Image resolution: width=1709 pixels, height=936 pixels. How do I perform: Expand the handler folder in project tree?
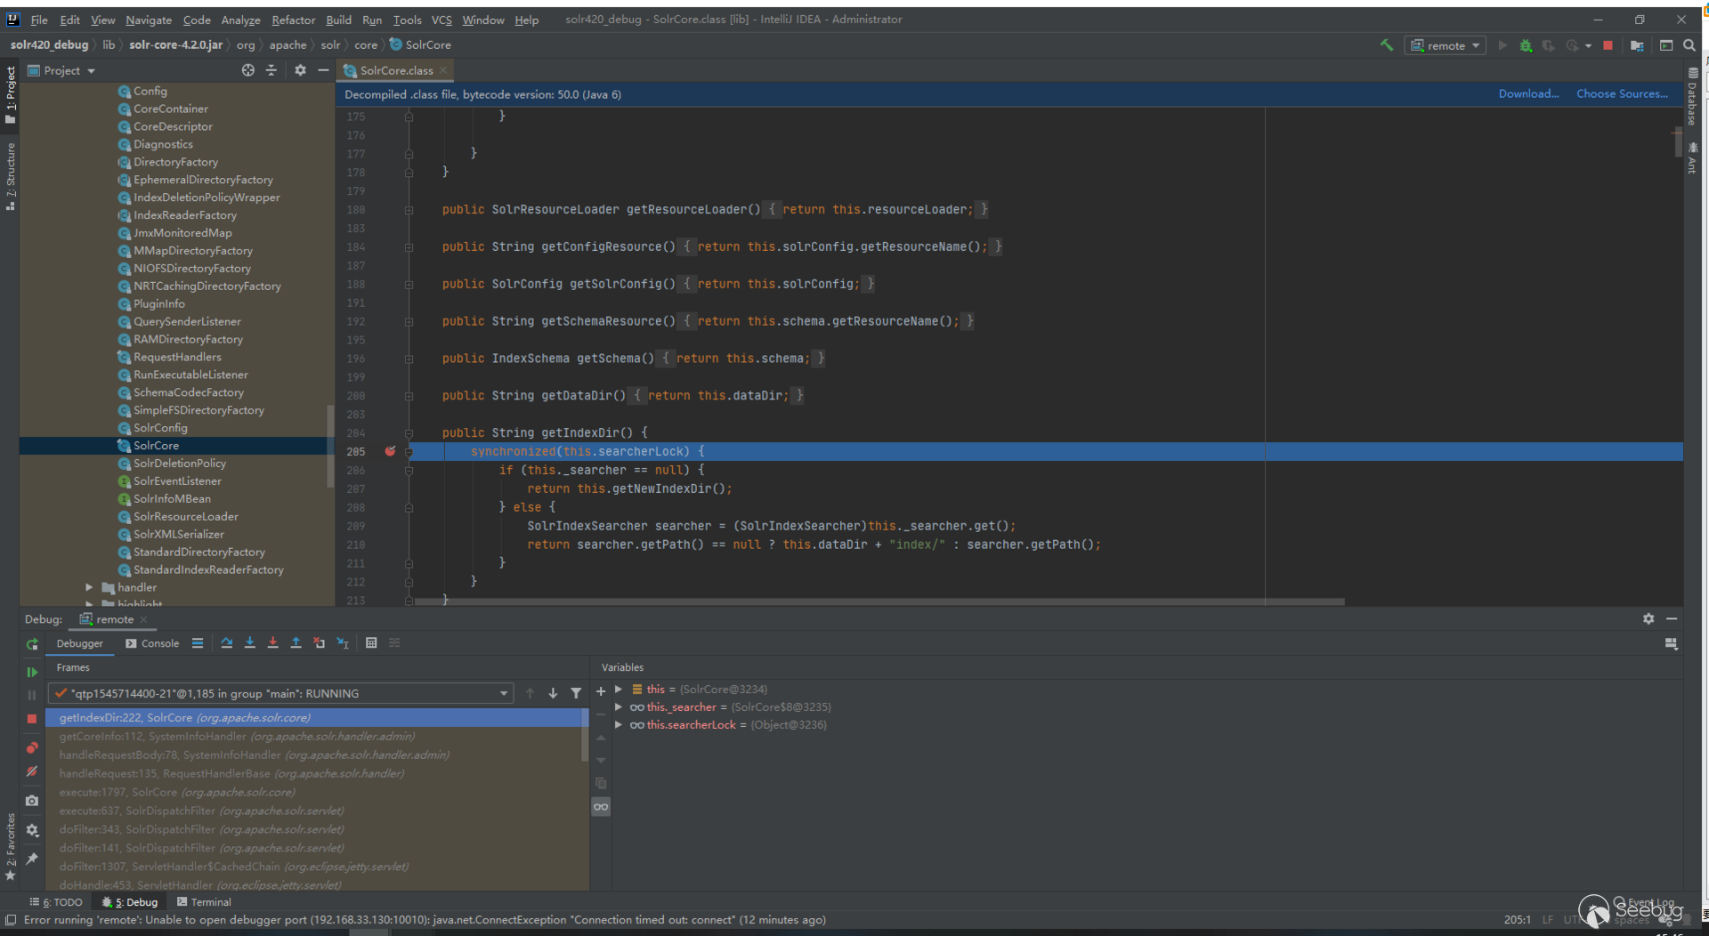point(89,587)
